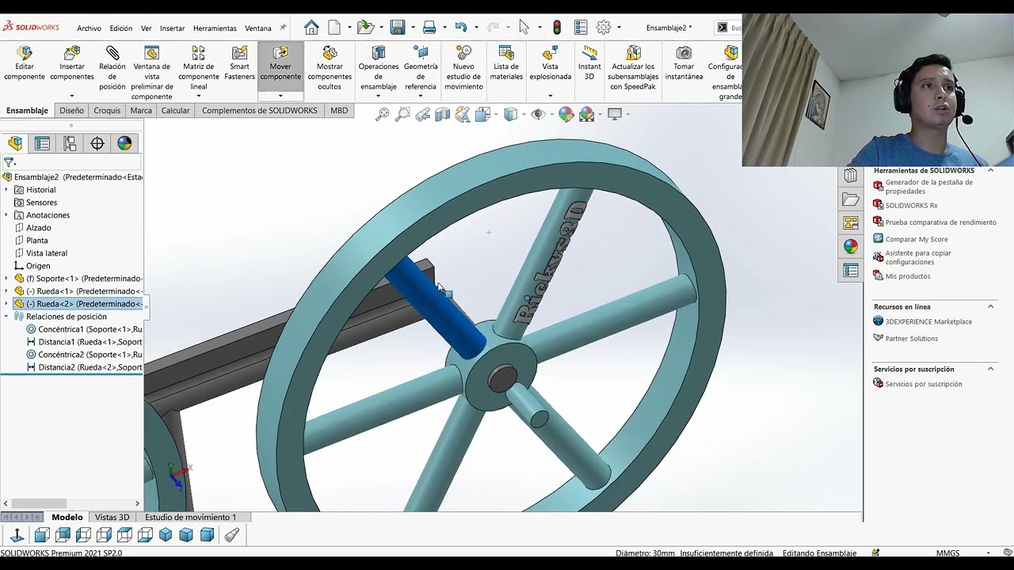
Task: Click Instant 3D tool
Action: coord(589,63)
